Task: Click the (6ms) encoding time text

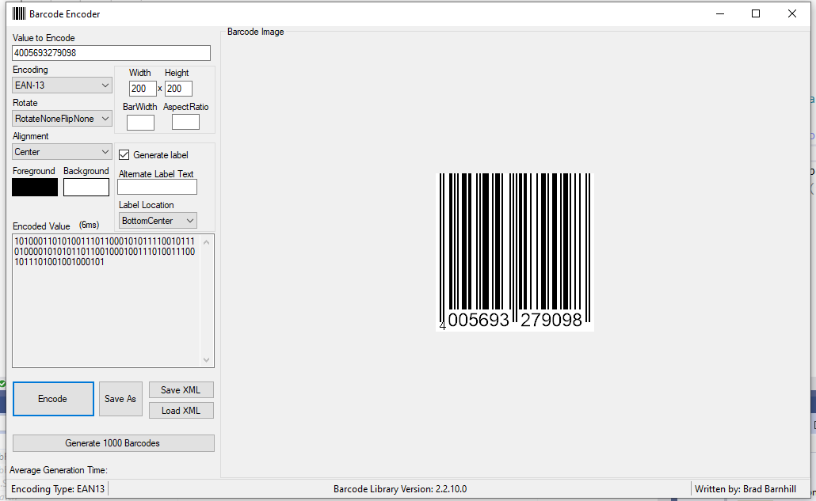Action: 89,225
